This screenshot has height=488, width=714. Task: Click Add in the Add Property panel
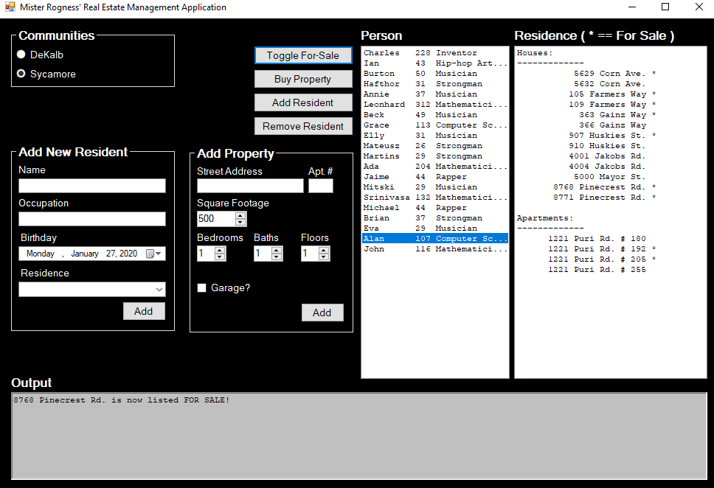point(322,313)
